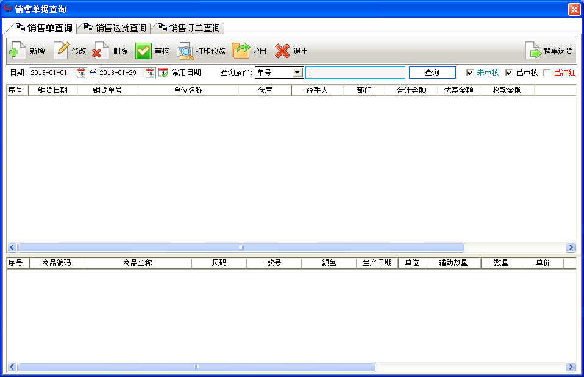This screenshot has width=584, height=377.
Task: Click the 审核 (audit) green checkmark icon
Action: point(143,51)
